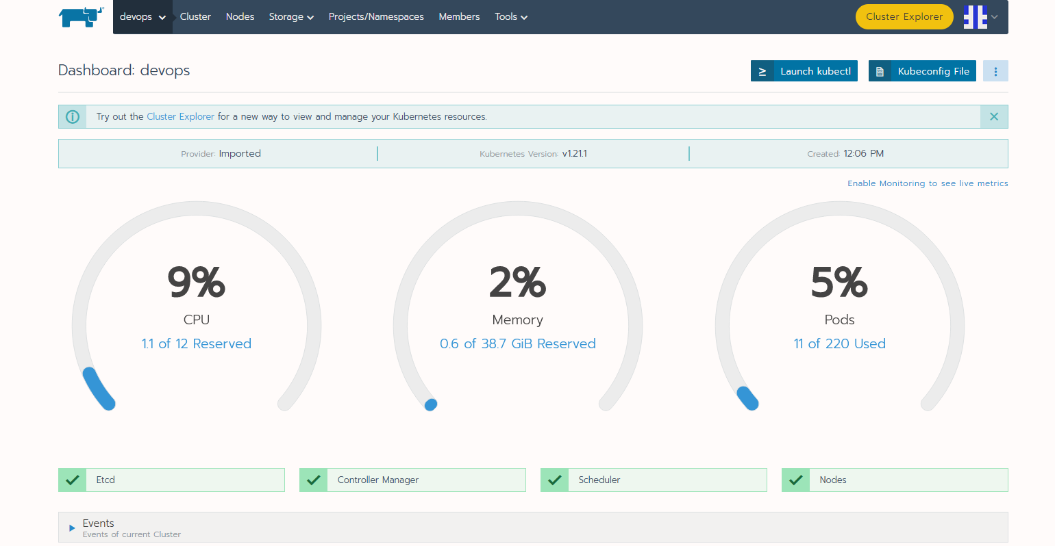The width and height of the screenshot is (1055, 546).
Task: Select the Scheduler status label
Action: (599, 480)
